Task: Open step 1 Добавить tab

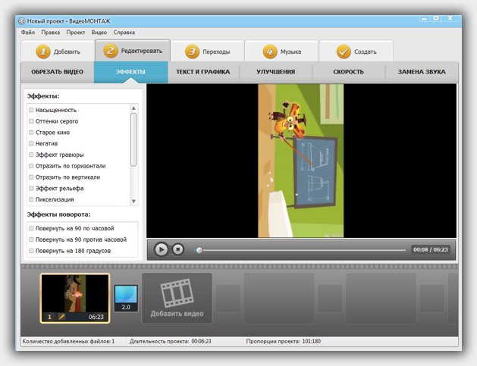Action: tap(57, 52)
